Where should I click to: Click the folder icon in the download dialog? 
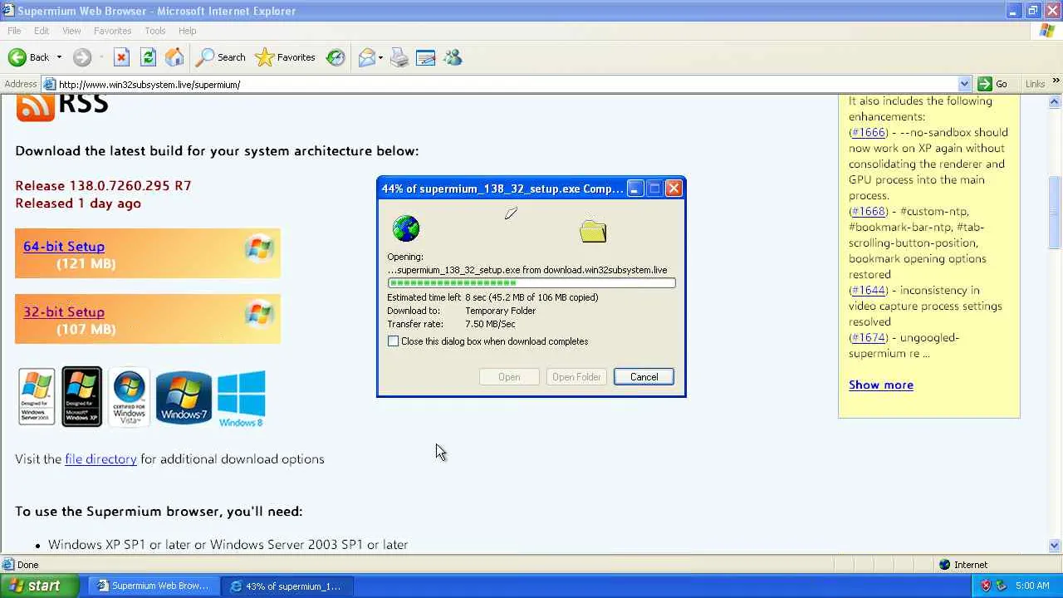593,231
